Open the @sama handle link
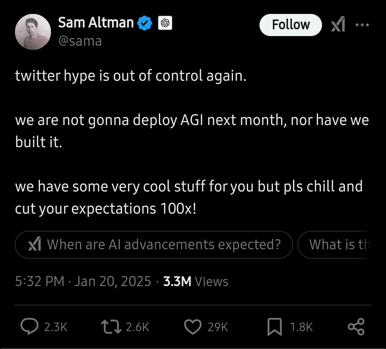Screen dimensions: 386x349 click(80, 41)
